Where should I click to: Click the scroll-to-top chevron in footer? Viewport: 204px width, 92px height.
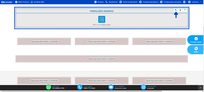(201, 88)
